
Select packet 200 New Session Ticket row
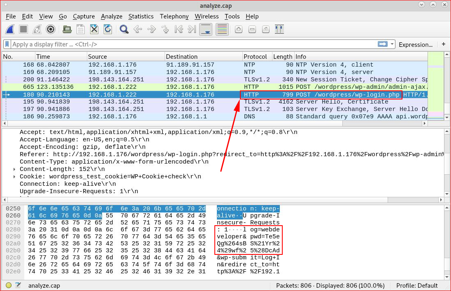[x=215, y=80]
